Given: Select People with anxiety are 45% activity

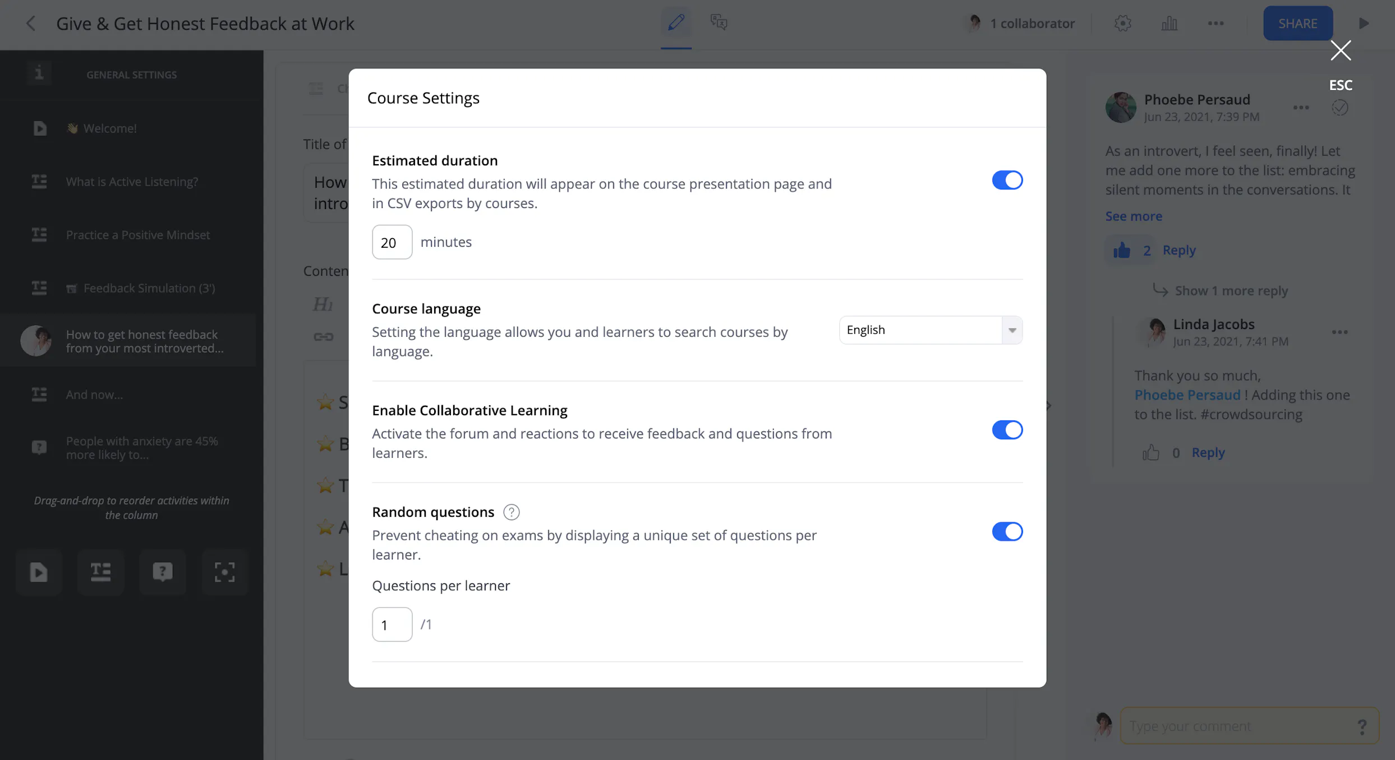Looking at the screenshot, I should [x=128, y=448].
